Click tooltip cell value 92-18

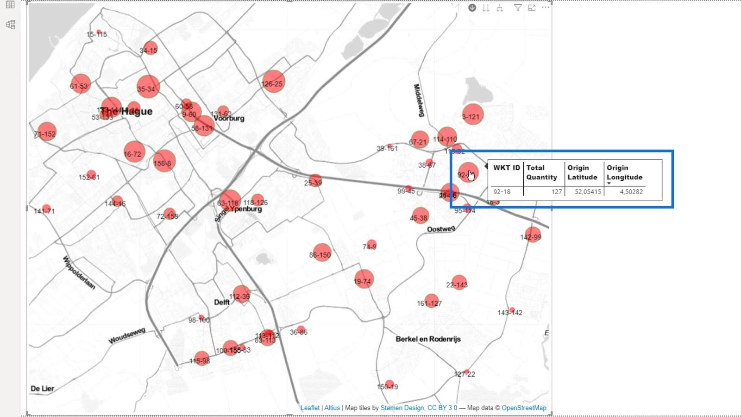502,192
